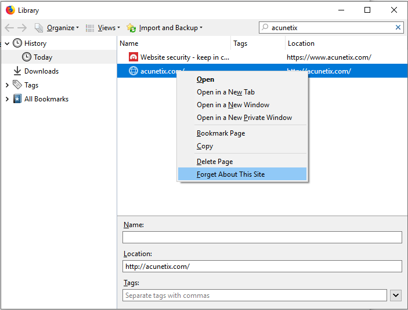Click the Tags label icon
This screenshot has height=310, width=408.
click(17, 85)
